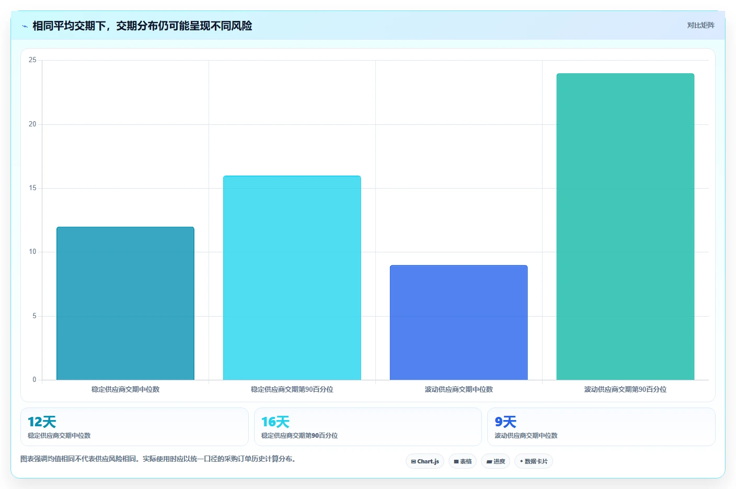The image size is (736, 489).
Task: Click the 稳定供应商交期第90百分位 bar
Action: click(x=292, y=278)
